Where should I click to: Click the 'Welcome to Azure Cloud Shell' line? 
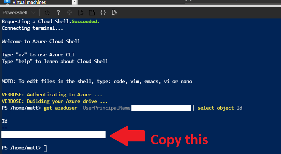[41, 41]
